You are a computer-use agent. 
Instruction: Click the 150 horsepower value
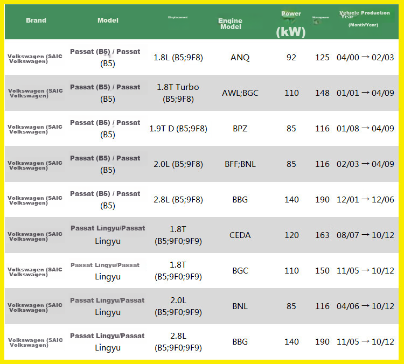point(322,270)
